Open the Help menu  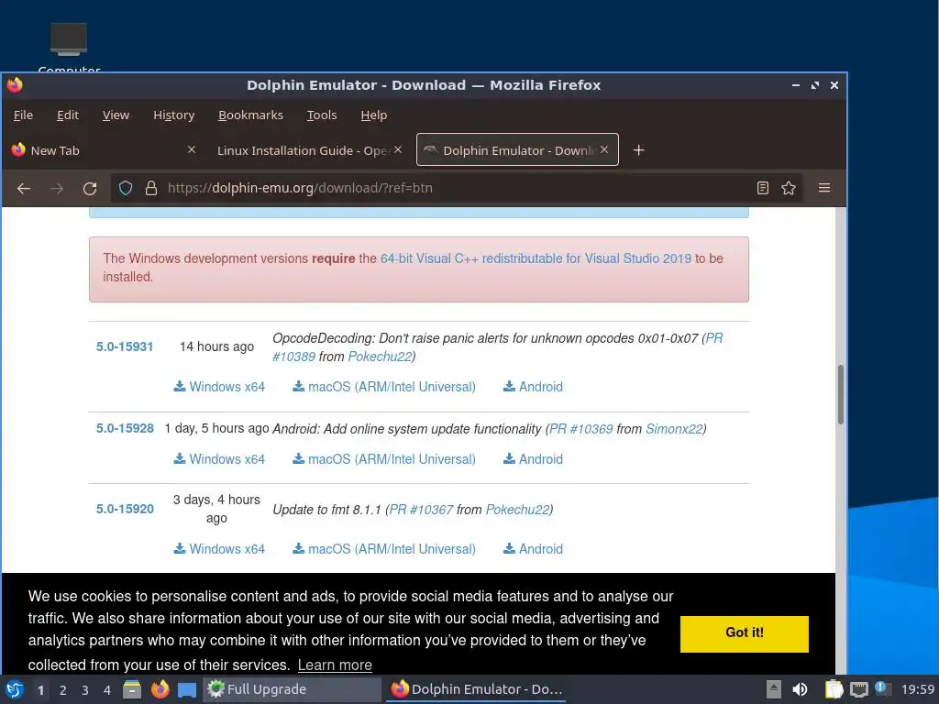click(374, 115)
